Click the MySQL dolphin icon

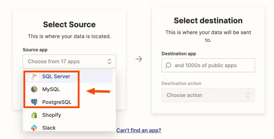[34, 89]
